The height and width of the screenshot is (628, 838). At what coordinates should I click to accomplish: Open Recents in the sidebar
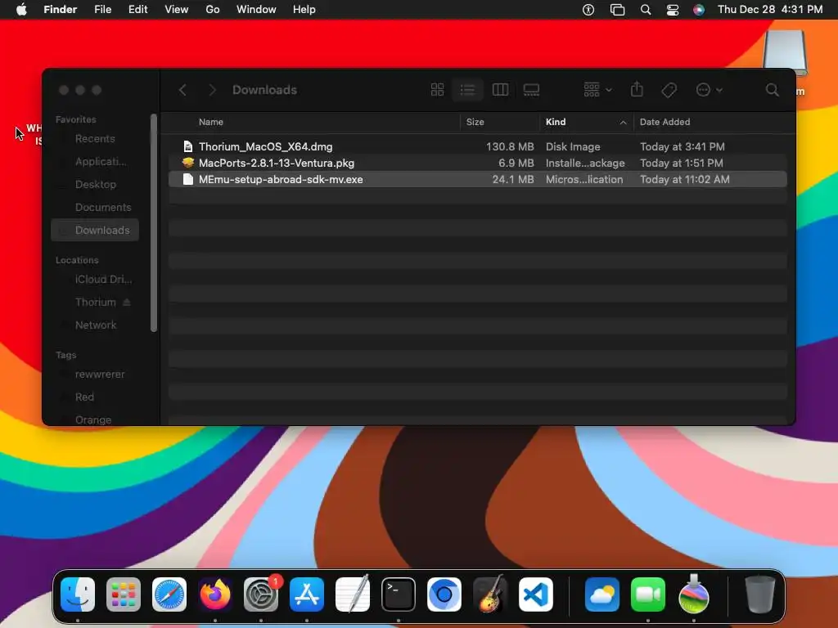[95, 139]
